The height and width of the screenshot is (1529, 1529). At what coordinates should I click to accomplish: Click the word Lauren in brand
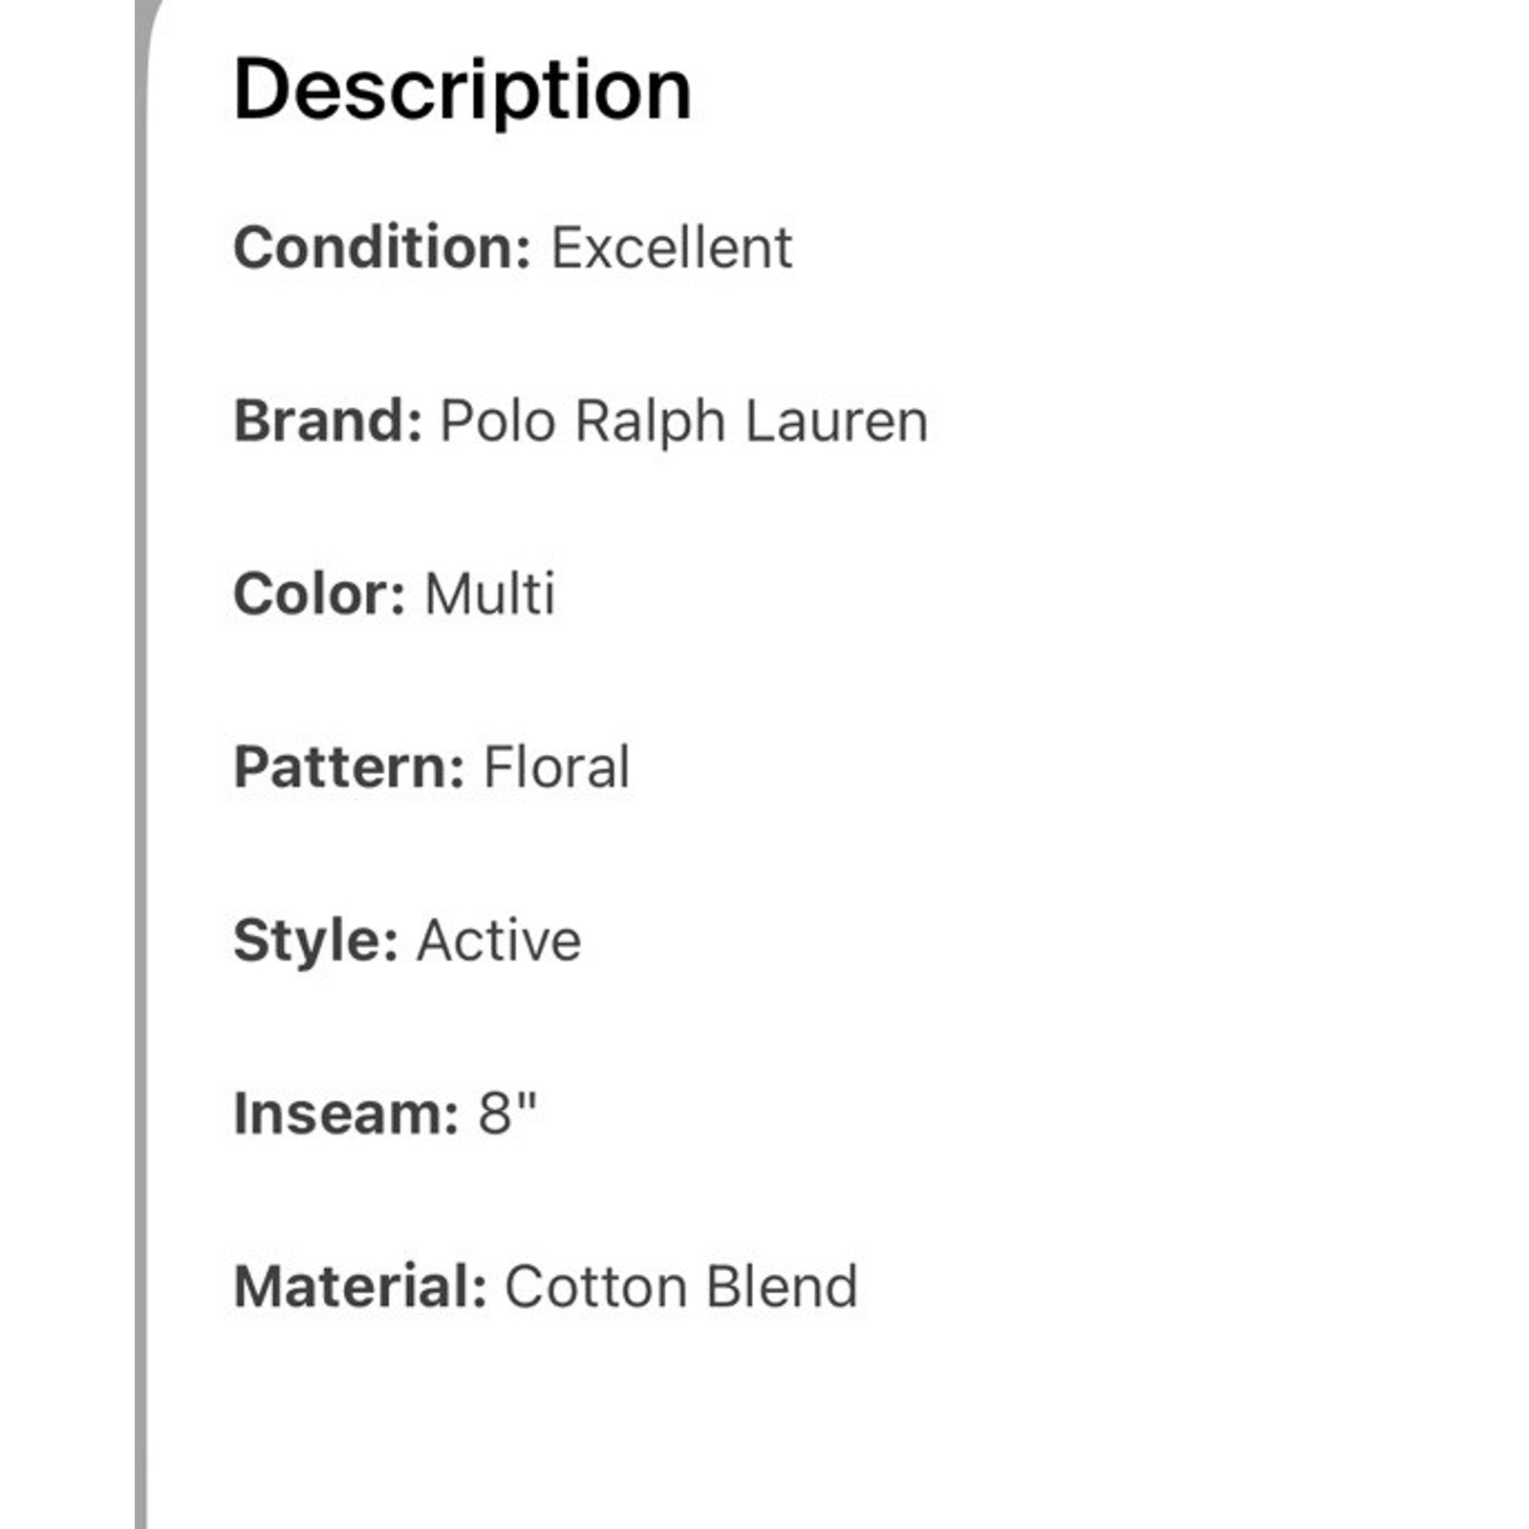click(x=836, y=420)
